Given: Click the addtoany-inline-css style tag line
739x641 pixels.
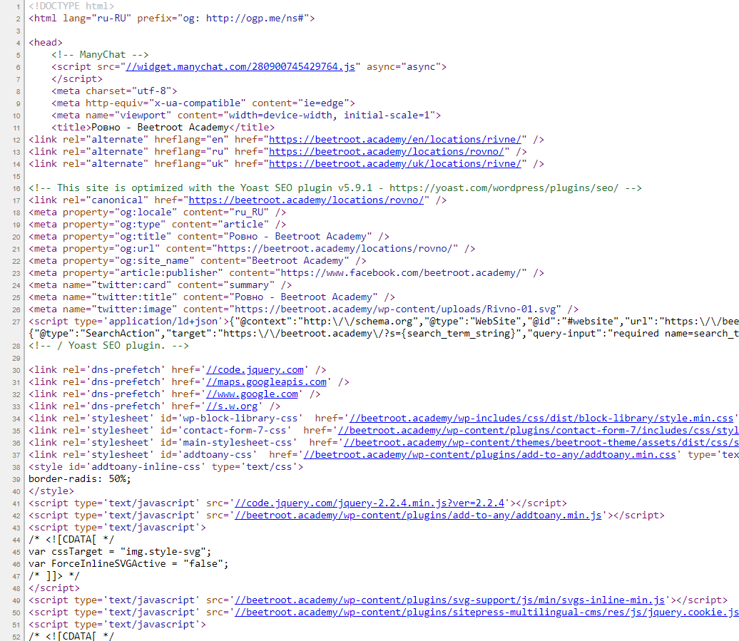Looking at the screenshot, I should 166,467.
